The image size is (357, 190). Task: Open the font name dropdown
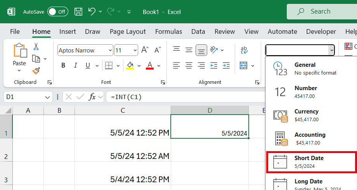pyautogui.click(x=110, y=51)
